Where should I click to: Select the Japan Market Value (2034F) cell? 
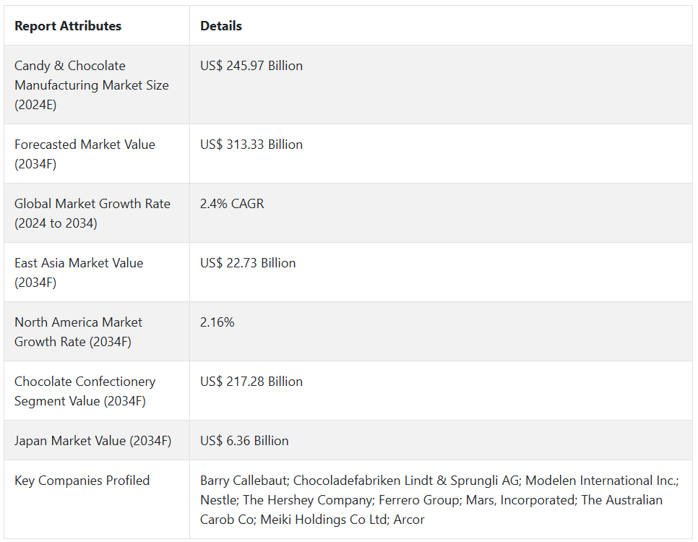[x=92, y=441]
